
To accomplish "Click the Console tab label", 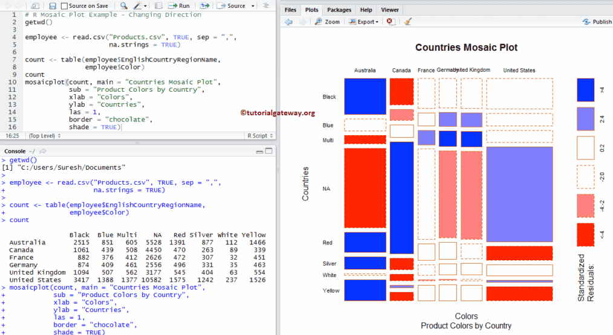I will 15,151.
